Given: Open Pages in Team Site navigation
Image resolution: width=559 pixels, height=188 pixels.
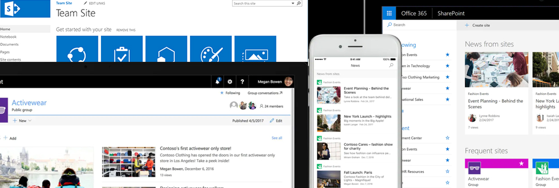Looking at the screenshot, I should click(x=5, y=52).
